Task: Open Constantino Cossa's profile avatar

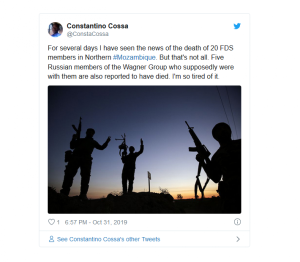Action: pos(55,29)
